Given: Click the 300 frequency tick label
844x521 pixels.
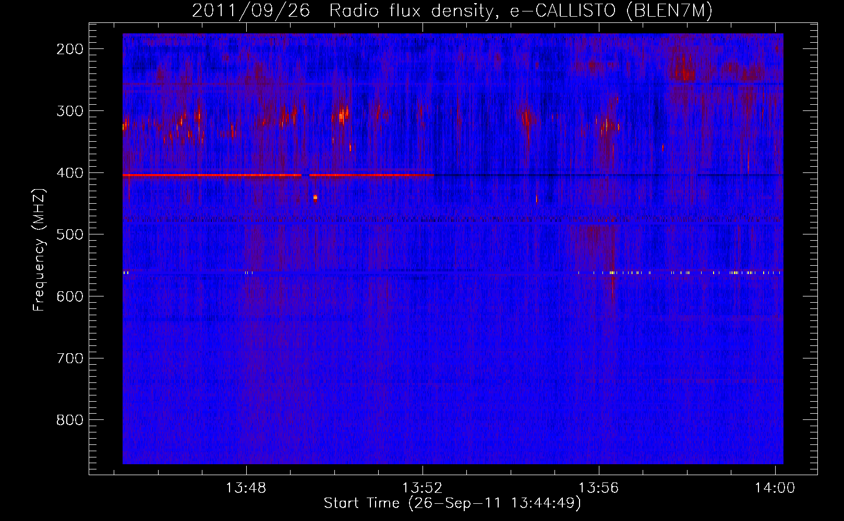Looking at the screenshot, I should tap(69, 111).
